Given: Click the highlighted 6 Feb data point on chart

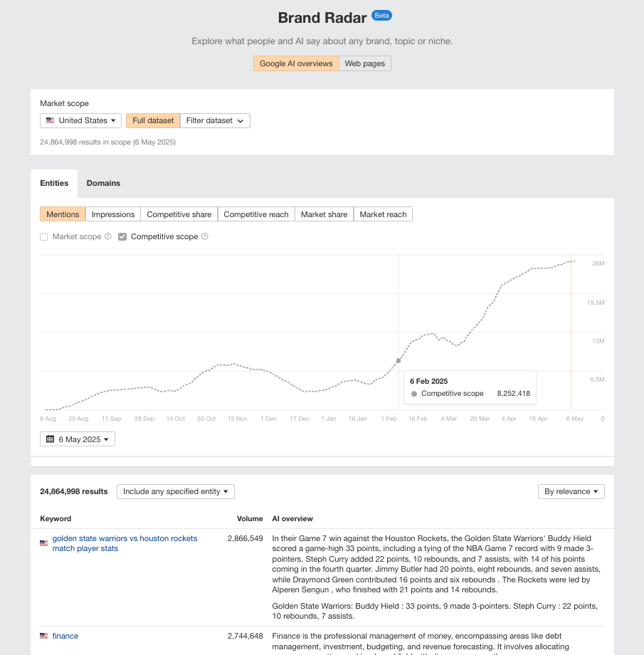Looking at the screenshot, I should tap(399, 361).
